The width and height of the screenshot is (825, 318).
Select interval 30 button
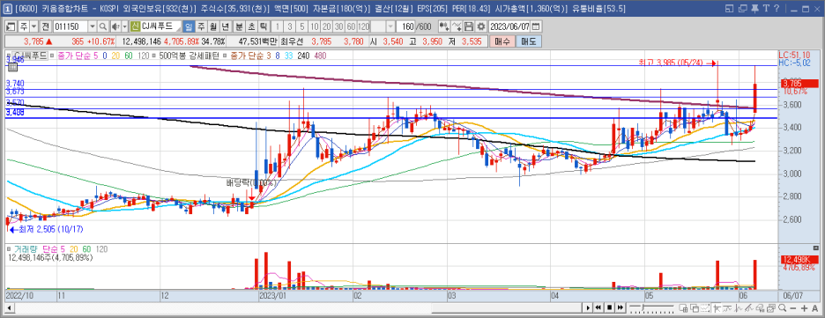point(338,26)
